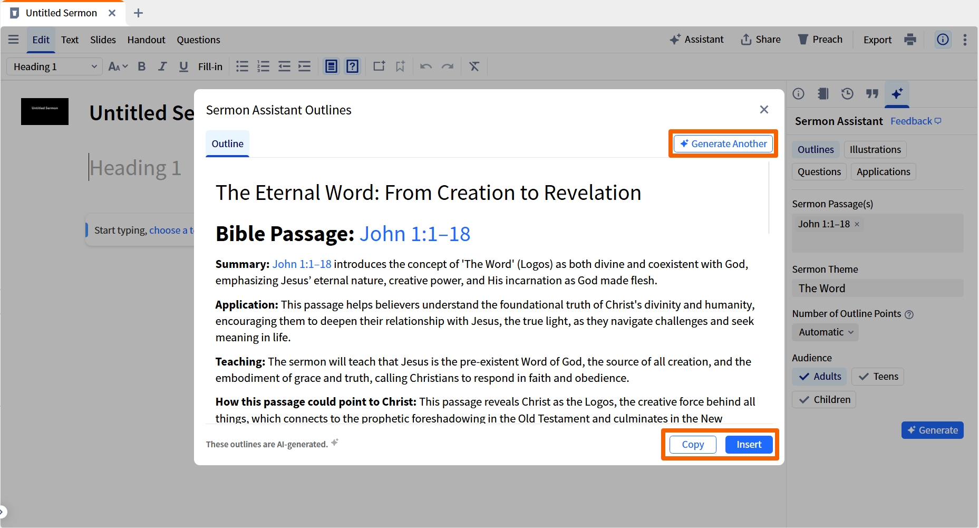The height and width of the screenshot is (528, 979).
Task: Close the Untitled Sermon browser tab
Action: tap(112, 13)
